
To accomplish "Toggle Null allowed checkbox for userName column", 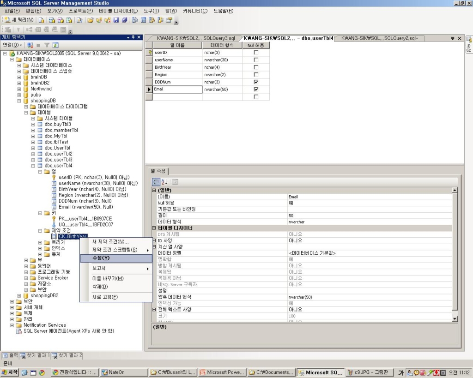I will (x=256, y=60).
